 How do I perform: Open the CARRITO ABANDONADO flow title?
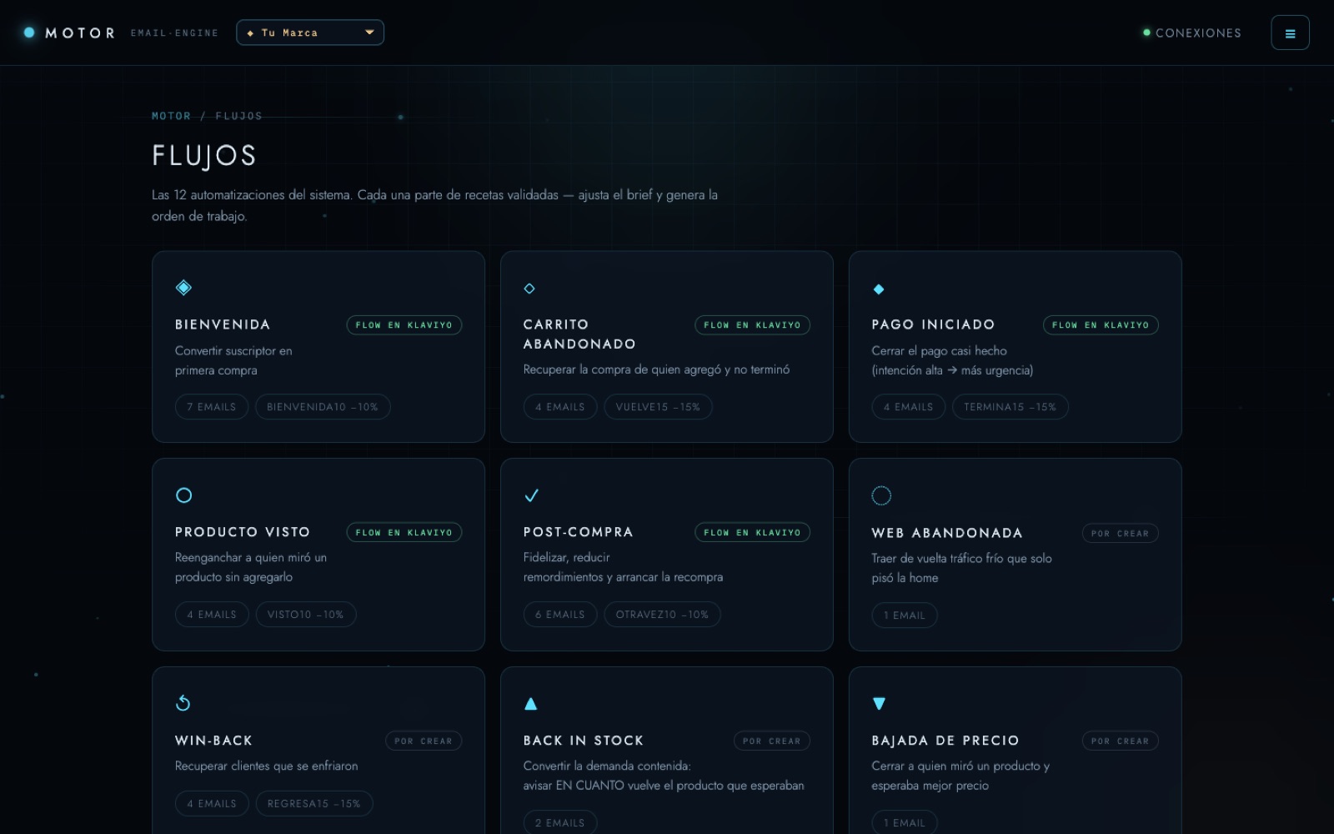tap(579, 334)
